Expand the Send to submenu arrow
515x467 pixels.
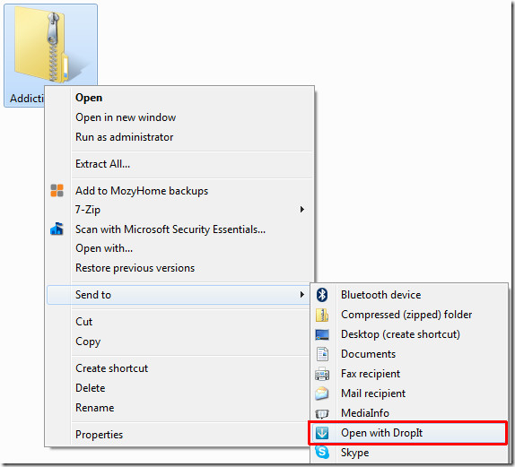click(x=301, y=294)
